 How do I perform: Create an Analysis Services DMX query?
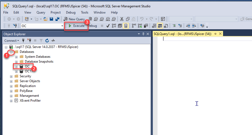(x=102, y=19)
